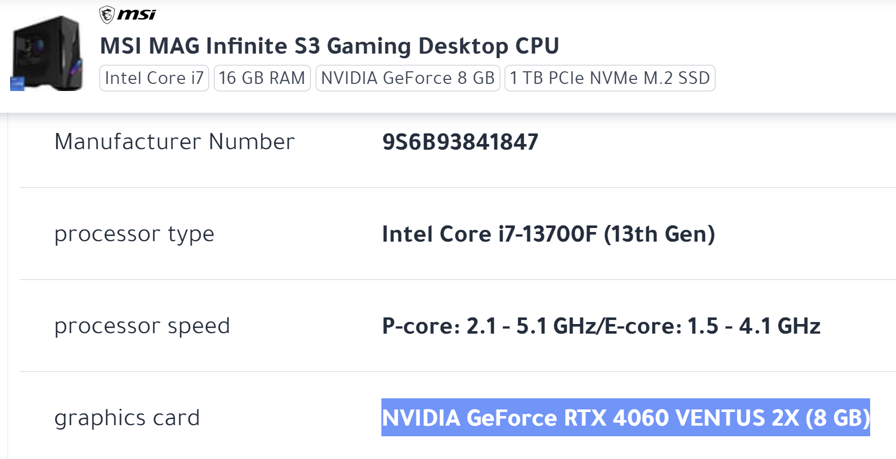This screenshot has height=459, width=896.
Task: Click the processor type label
Action: [134, 234]
